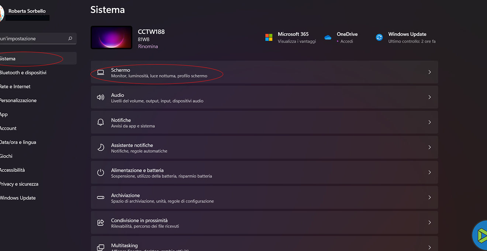Image resolution: width=487 pixels, height=251 pixels.
Task: Click the Windows Update sync icon
Action: (379, 37)
